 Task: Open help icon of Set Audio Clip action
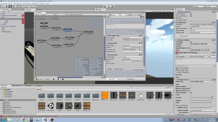pyautogui.click(x=140, y=36)
